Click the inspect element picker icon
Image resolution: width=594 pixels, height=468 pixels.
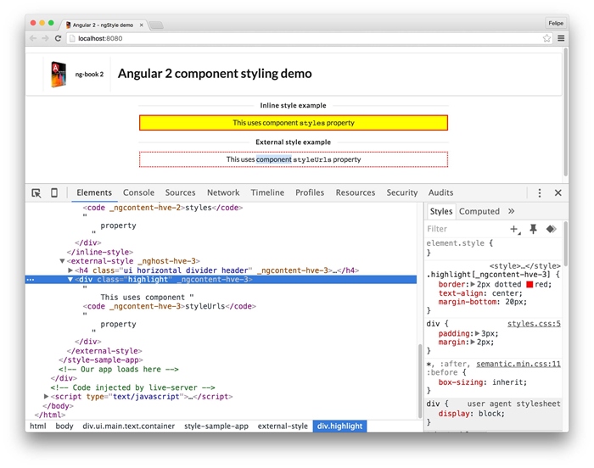36,192
